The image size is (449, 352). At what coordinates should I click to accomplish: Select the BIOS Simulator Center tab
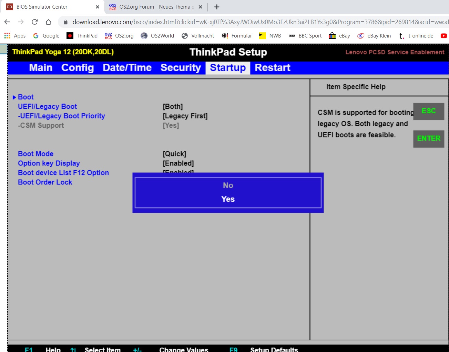coord(52,7)
